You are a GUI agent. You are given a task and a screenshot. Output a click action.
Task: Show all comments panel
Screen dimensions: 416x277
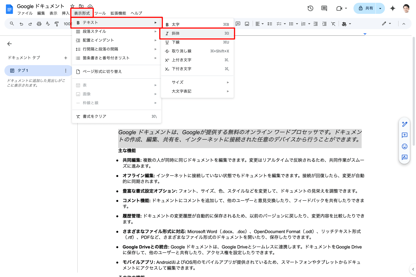324,8
